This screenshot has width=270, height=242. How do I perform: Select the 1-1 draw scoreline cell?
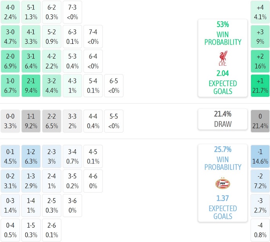[31, 121]
